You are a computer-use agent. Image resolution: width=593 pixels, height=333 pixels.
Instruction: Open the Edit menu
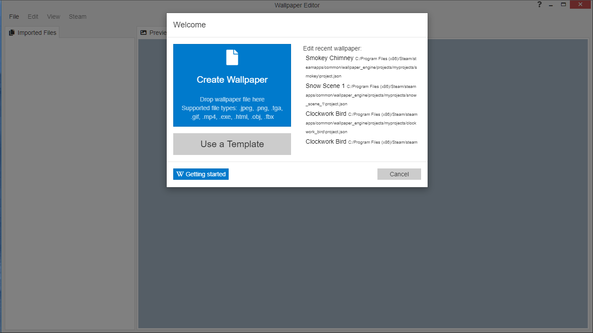point(33,17)
